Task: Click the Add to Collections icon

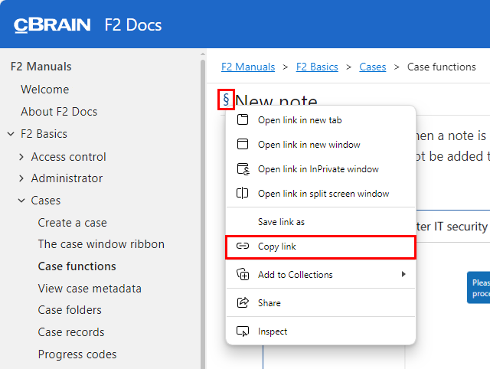Action: 243,275
